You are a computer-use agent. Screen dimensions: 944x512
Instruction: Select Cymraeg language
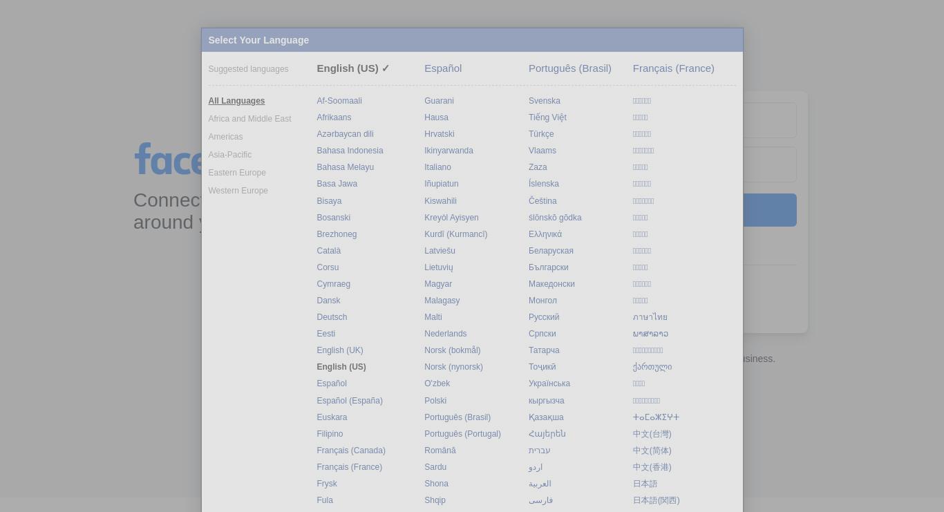(x=333, y=284)
